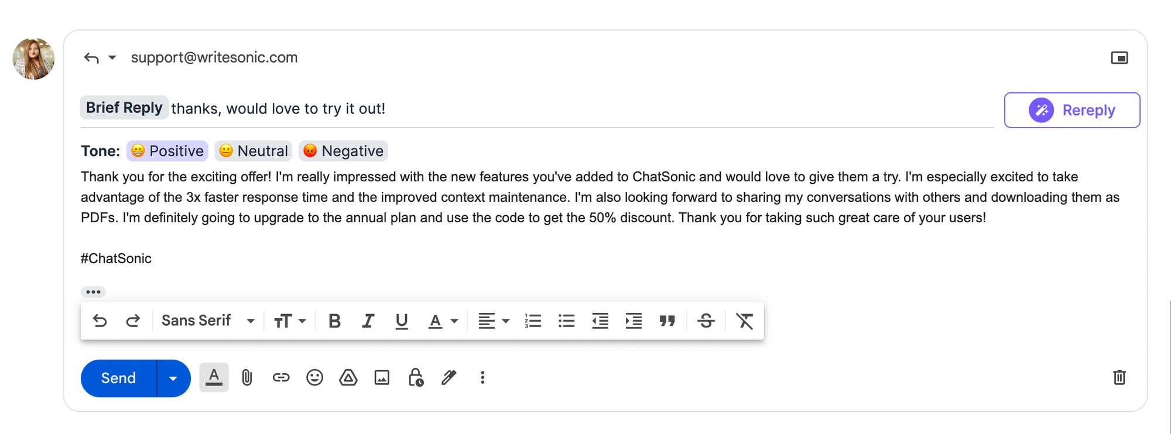Select the Neutral tone chip
Image resolution: width=1171 pixels, height=434 pixels.
pyautogui.click(x=253, y=151)
